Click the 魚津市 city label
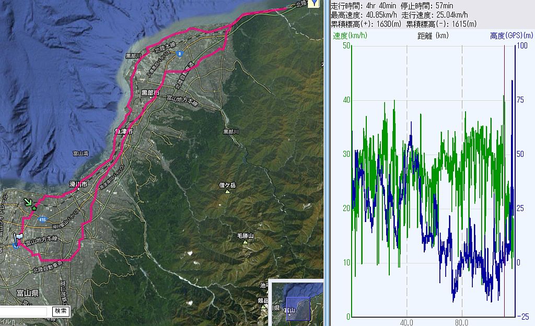This screenshot has width=535, height=326. [x=123, y=132]
